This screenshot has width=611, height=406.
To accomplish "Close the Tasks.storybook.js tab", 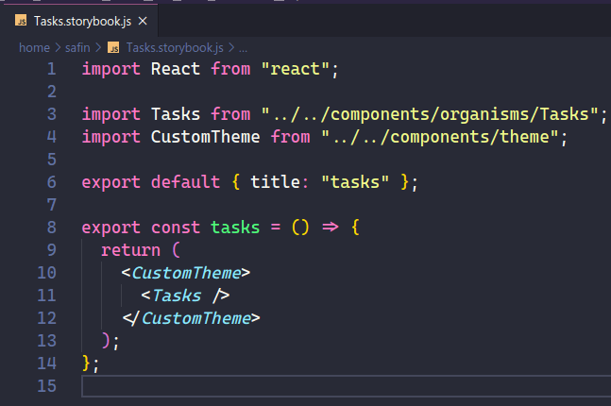I will coord(143,21).
